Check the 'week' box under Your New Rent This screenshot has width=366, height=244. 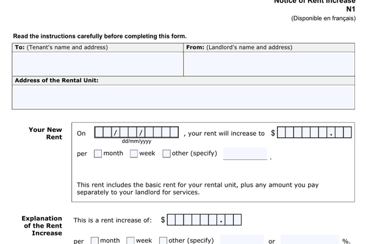[134, 154]
